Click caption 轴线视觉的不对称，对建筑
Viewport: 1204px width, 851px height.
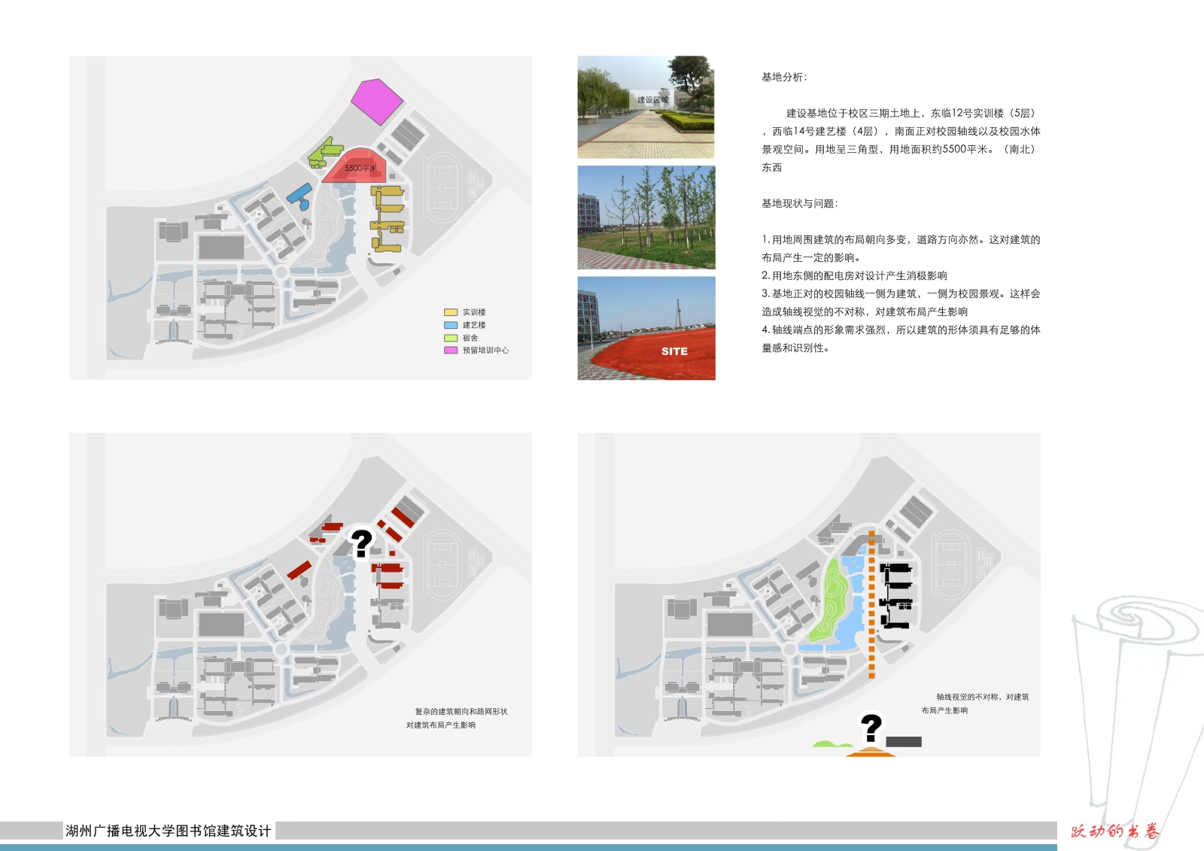(x=983, y=697)
